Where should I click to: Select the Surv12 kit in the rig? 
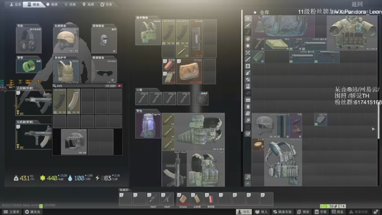pos(196,39)
